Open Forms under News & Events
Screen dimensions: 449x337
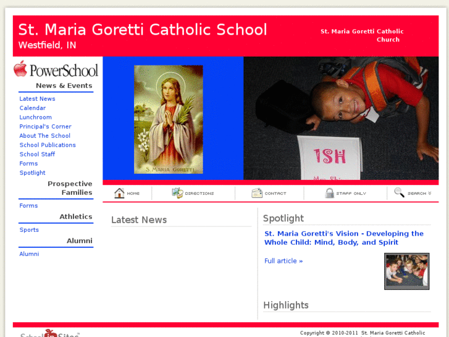click(x=28, y=163)
